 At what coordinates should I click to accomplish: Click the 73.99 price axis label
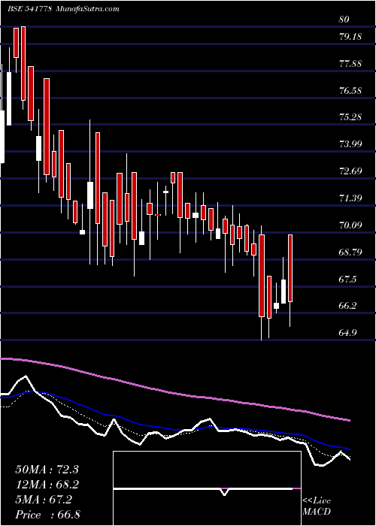click(350, 144)
